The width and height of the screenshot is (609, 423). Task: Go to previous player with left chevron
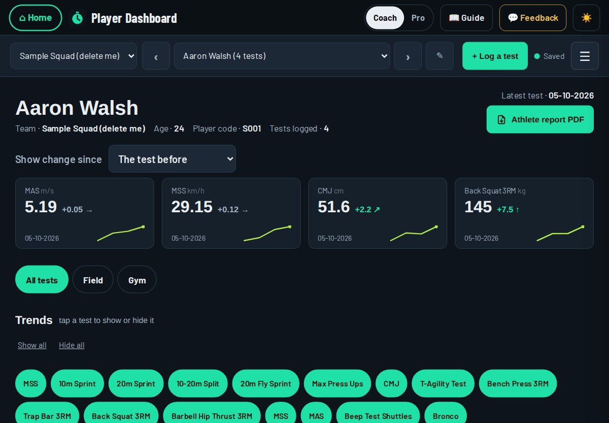(156, 56)
